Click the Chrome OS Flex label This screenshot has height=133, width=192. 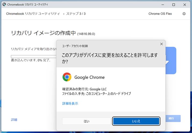(160, 14)
